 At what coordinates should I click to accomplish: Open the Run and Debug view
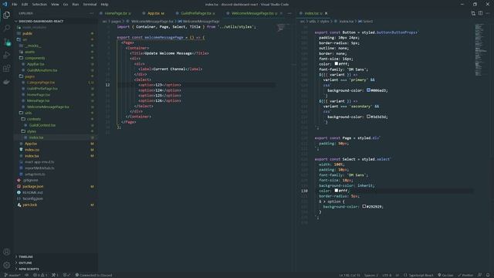(7, 55)
